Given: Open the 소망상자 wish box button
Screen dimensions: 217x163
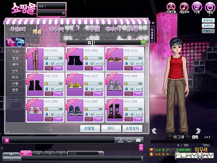Looking at the screenshot, I should point(132,128).
